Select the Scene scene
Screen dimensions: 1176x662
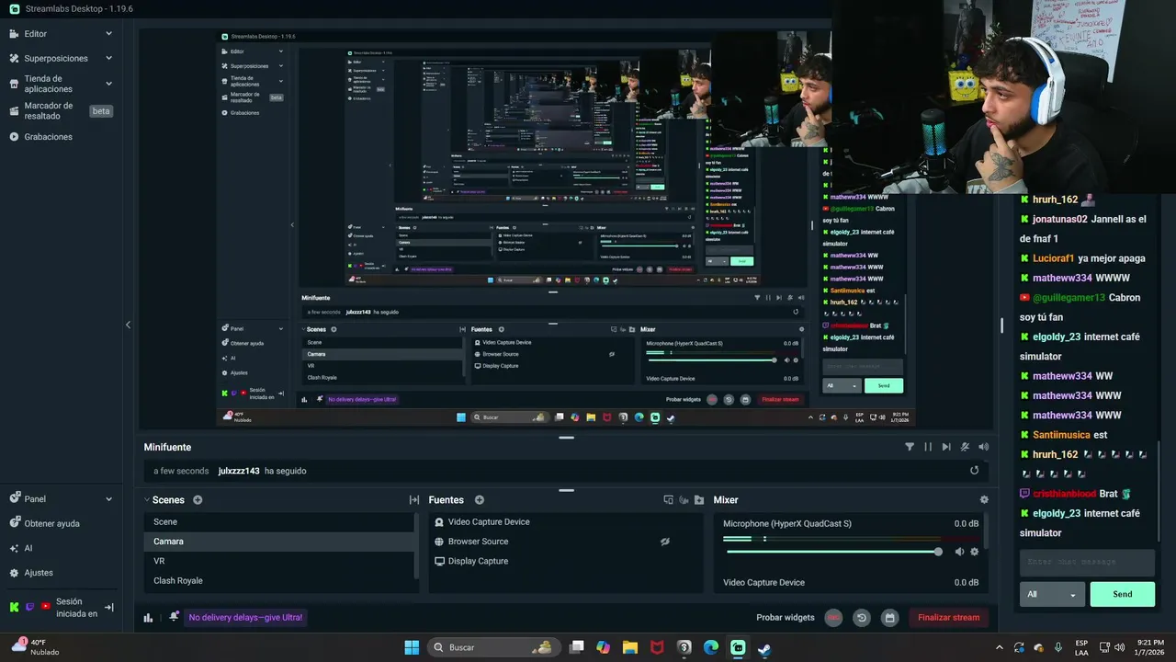click(279, 522)
